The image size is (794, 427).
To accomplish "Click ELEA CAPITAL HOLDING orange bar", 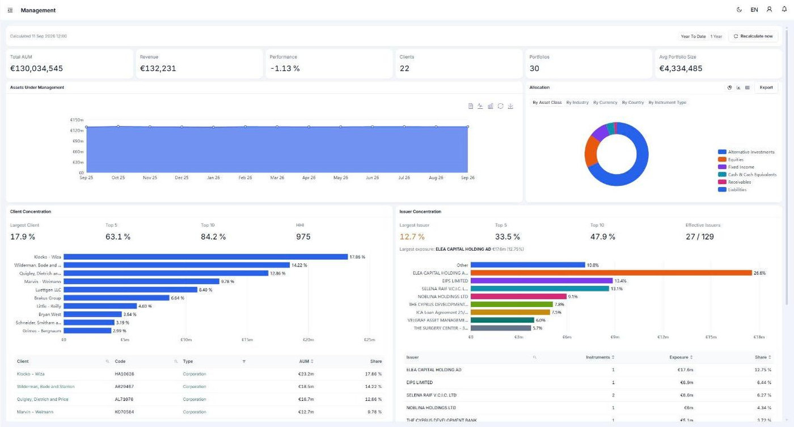I will click(x=611, y=273).
